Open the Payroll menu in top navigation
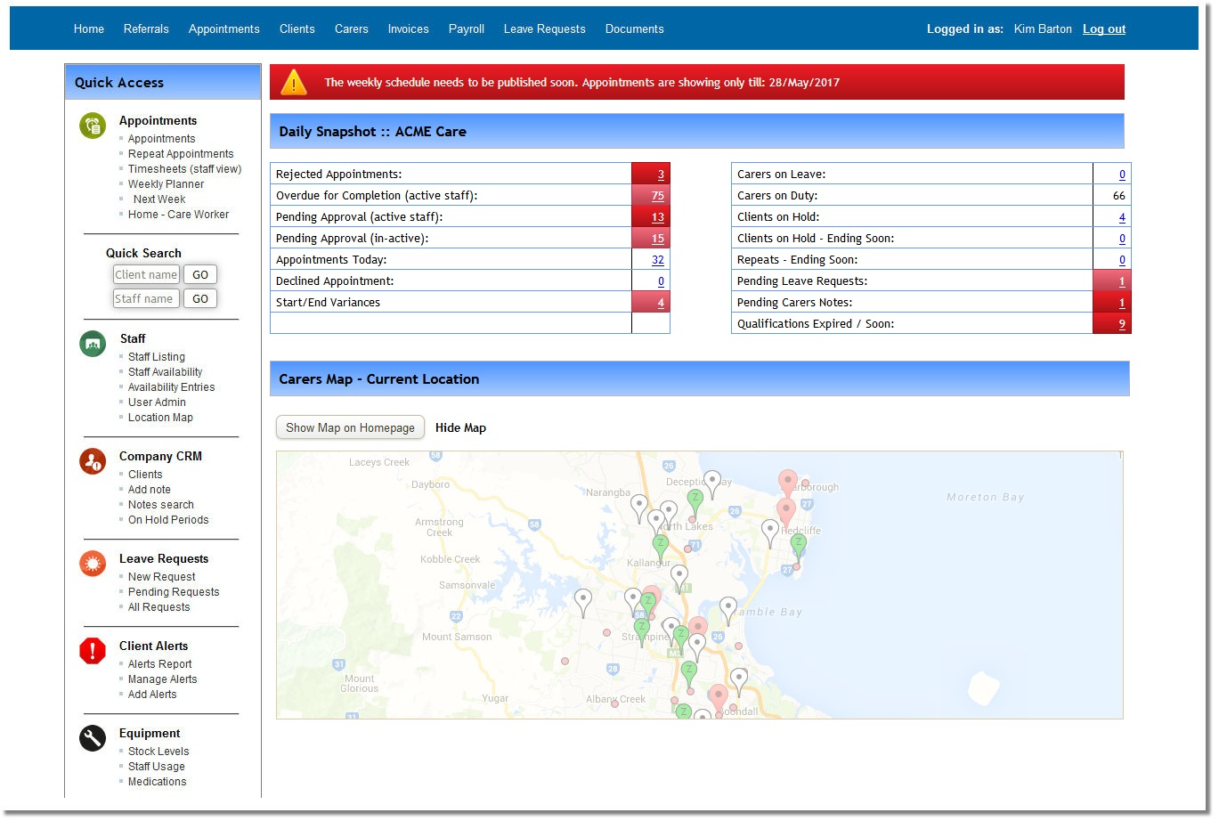 click(466, 29)
